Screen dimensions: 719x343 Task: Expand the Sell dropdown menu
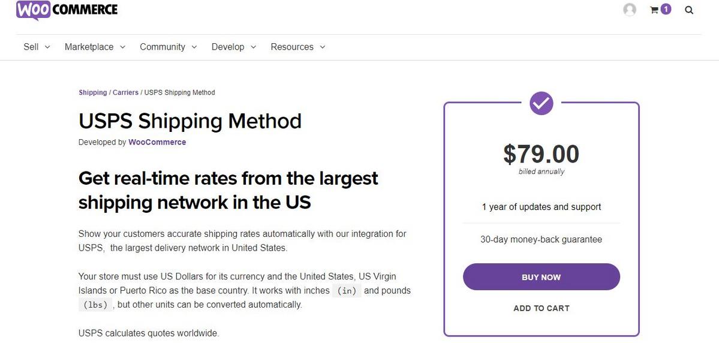(37, 47)
